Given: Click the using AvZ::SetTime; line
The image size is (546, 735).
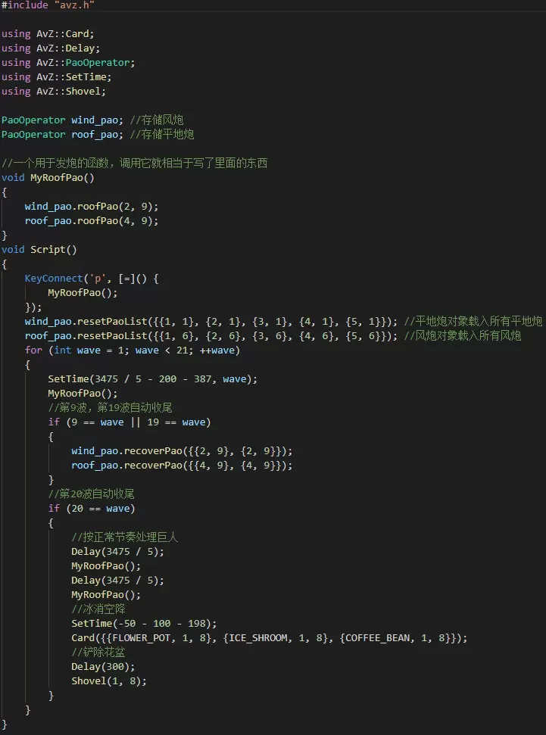Looking at the screenshot, I should coord(56,77).
